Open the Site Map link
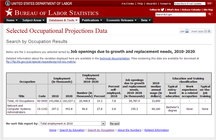This screenshot has height=140, width=216. pos(208,10)
